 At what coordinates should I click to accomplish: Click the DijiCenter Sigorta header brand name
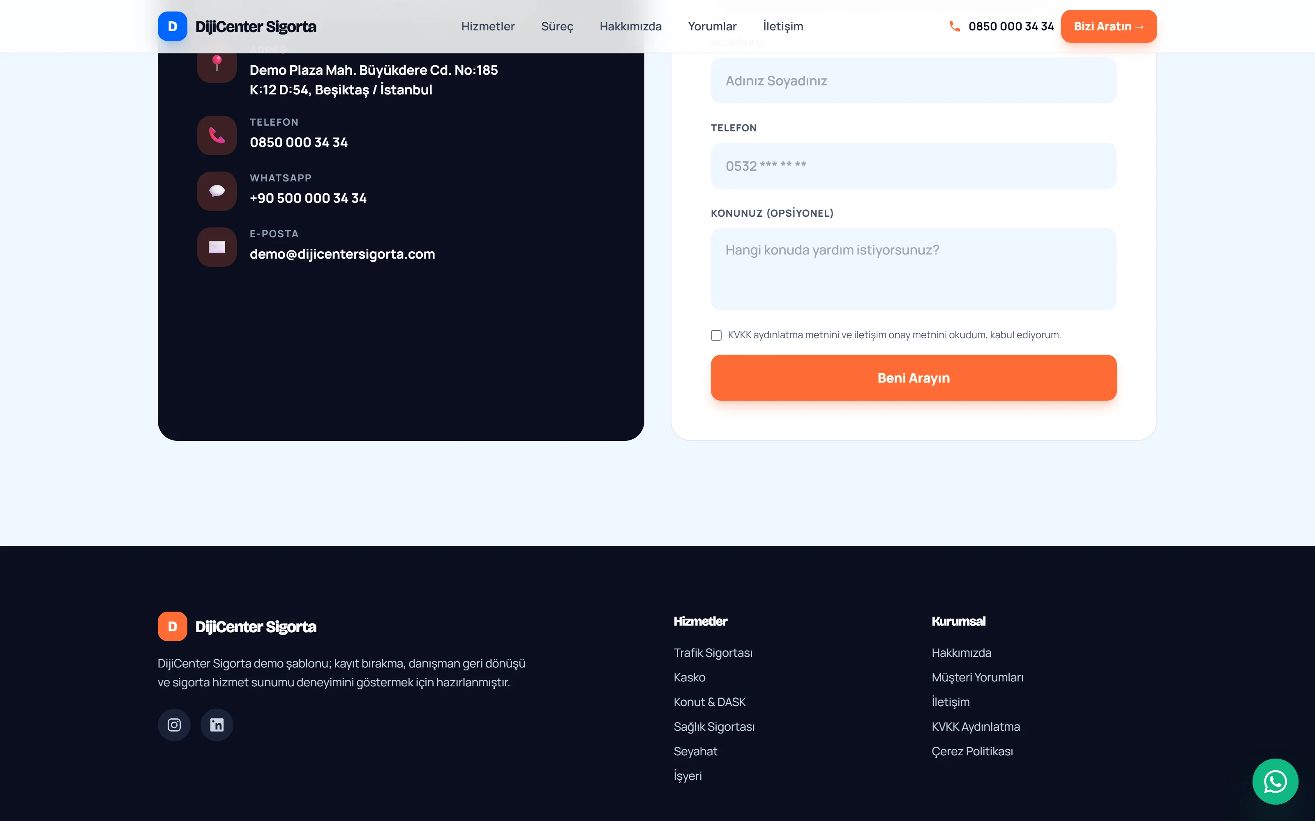click(x=256, y=26)
